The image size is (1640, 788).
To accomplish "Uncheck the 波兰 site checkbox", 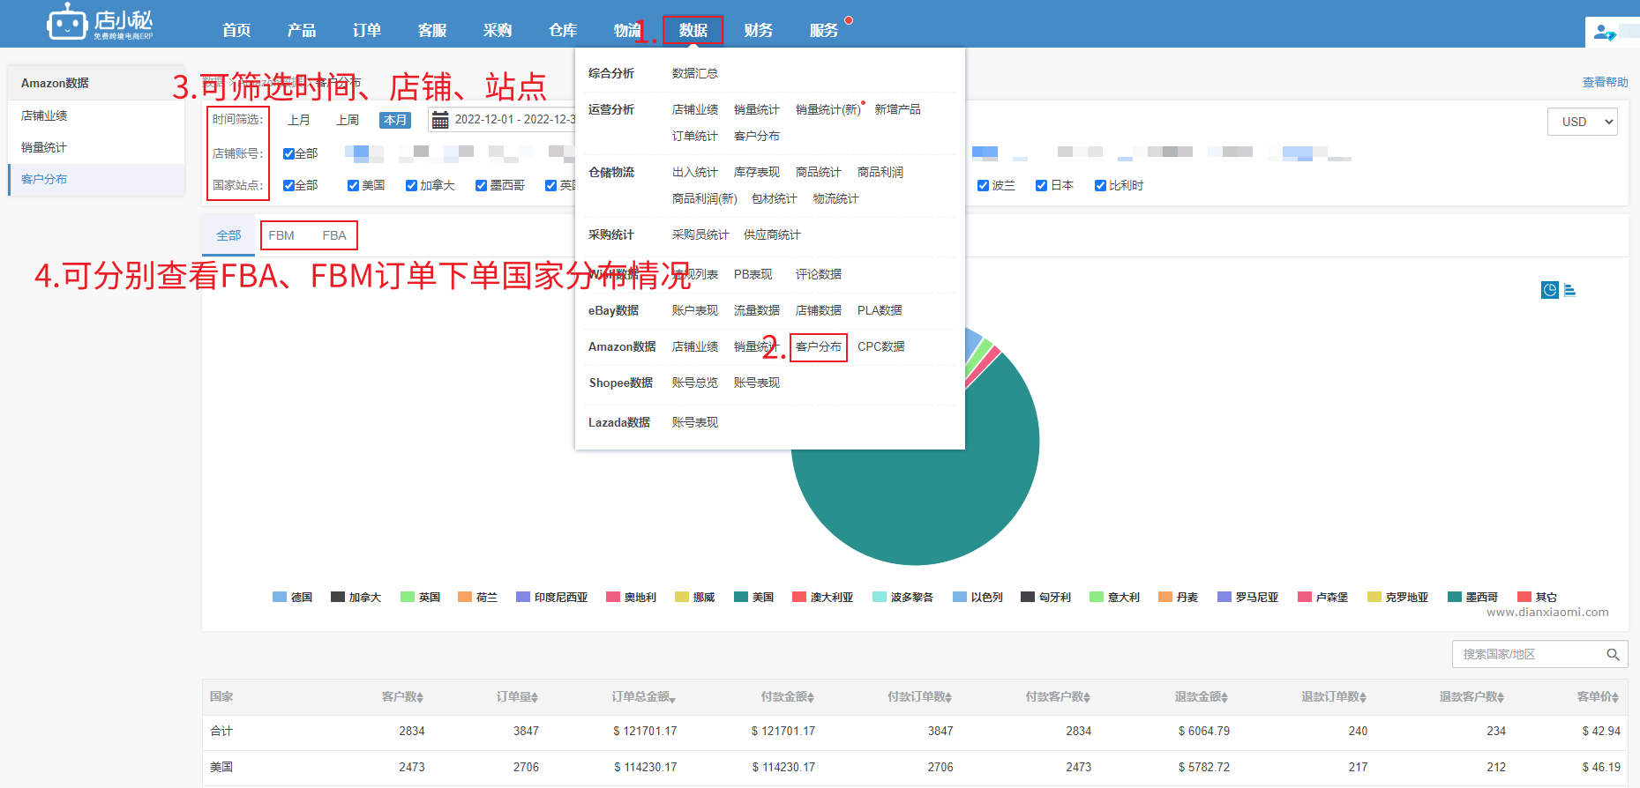I will click(983, 185).
